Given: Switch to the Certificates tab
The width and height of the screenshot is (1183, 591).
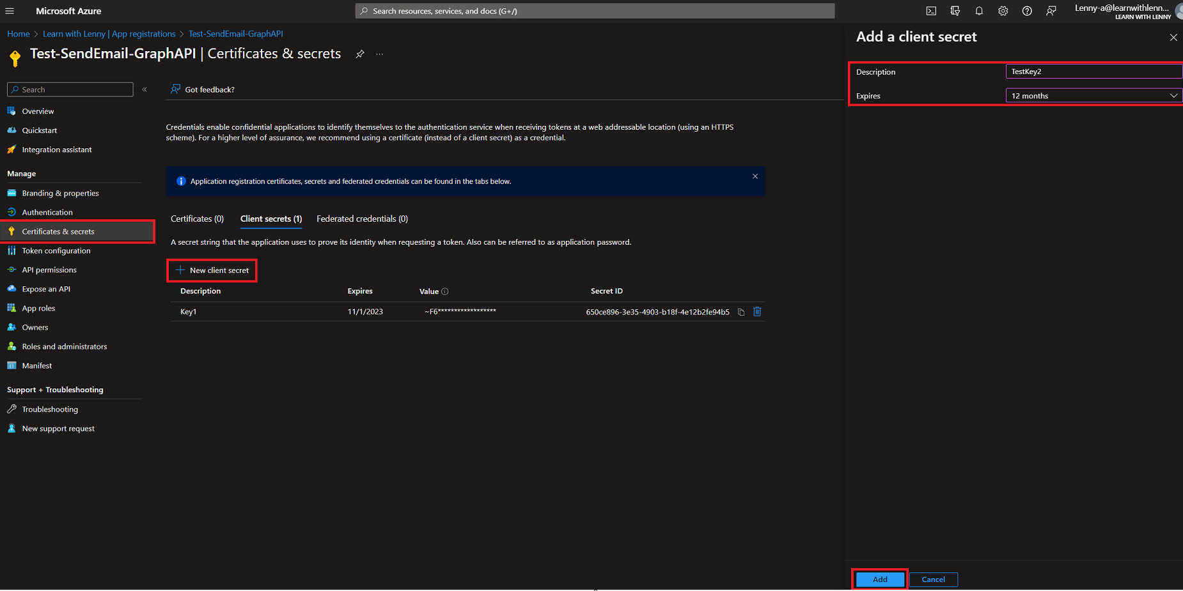Looking at the screenshot, I should click(196, 219).
